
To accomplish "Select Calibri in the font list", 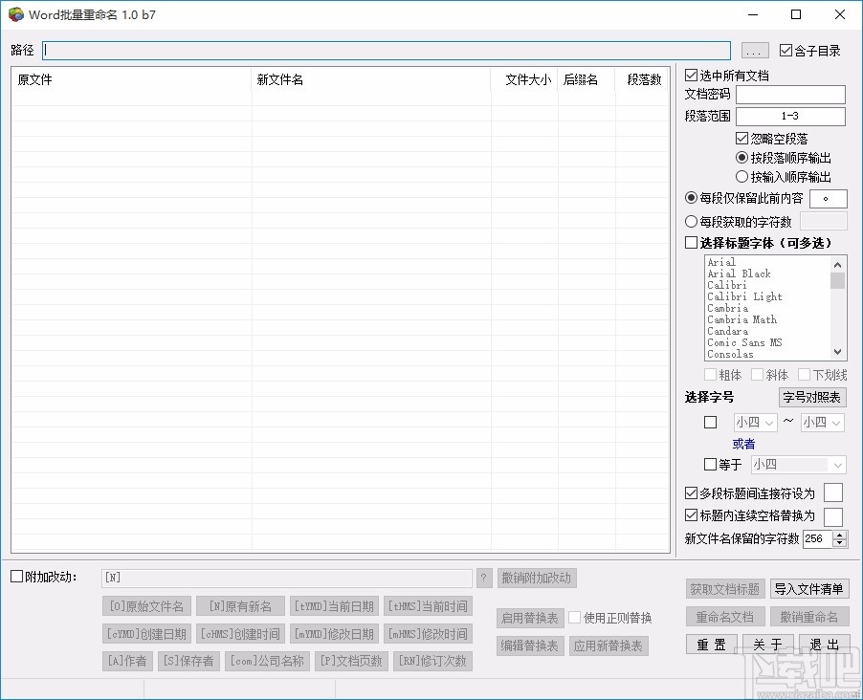I will (726, 285).
